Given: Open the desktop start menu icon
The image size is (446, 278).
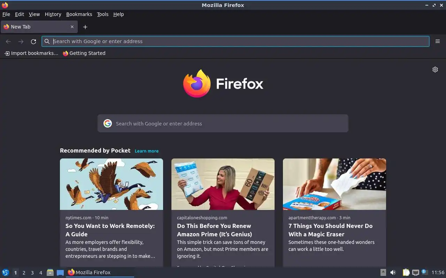Looking at the screenshot, I should point(6,272).
